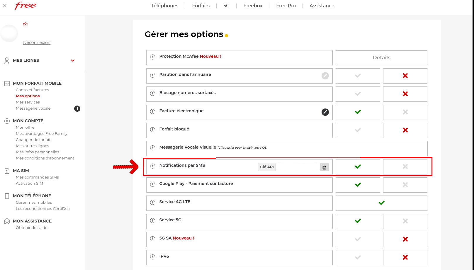This screenshot has height=270, width=474.
Task: Click into the Clé API key field
Action: pos(298,167)
